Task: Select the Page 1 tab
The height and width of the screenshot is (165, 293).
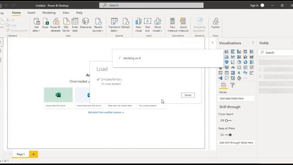Action: tap(21, 154)
